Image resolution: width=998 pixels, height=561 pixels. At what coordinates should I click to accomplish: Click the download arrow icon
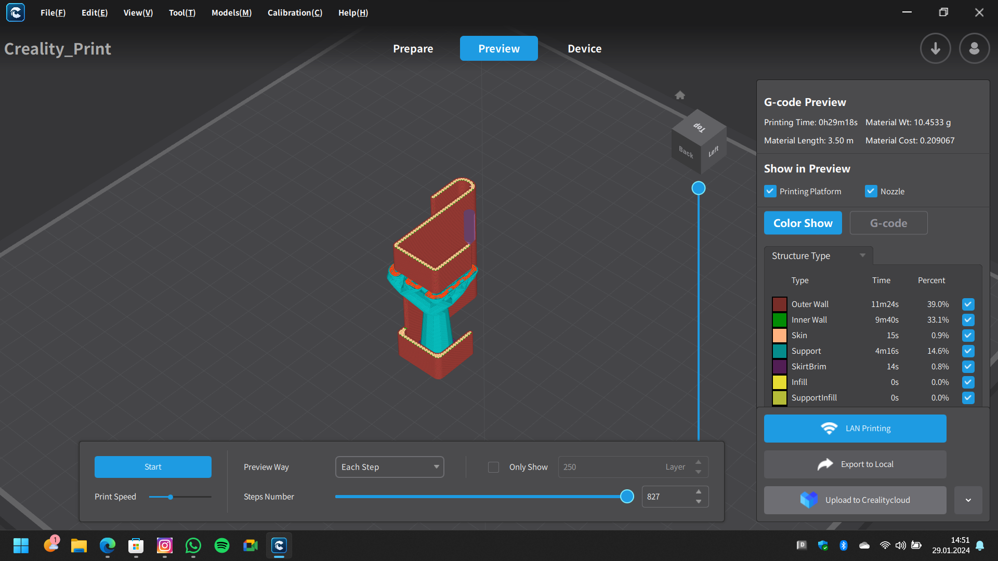935,49
